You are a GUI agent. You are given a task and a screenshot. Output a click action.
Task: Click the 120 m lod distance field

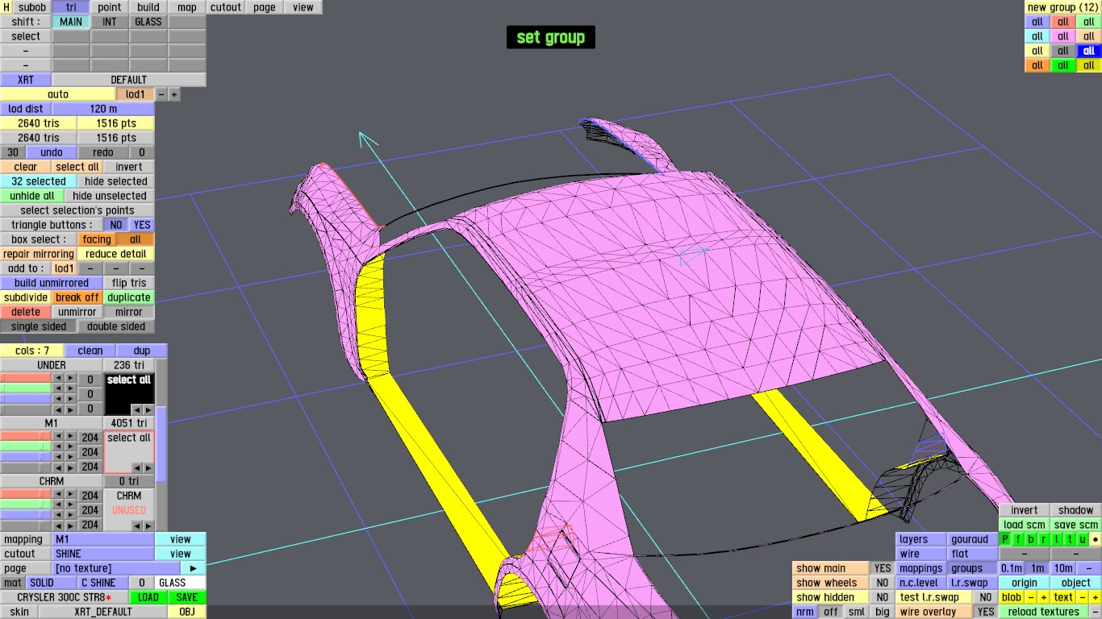(x=103, y=109)
